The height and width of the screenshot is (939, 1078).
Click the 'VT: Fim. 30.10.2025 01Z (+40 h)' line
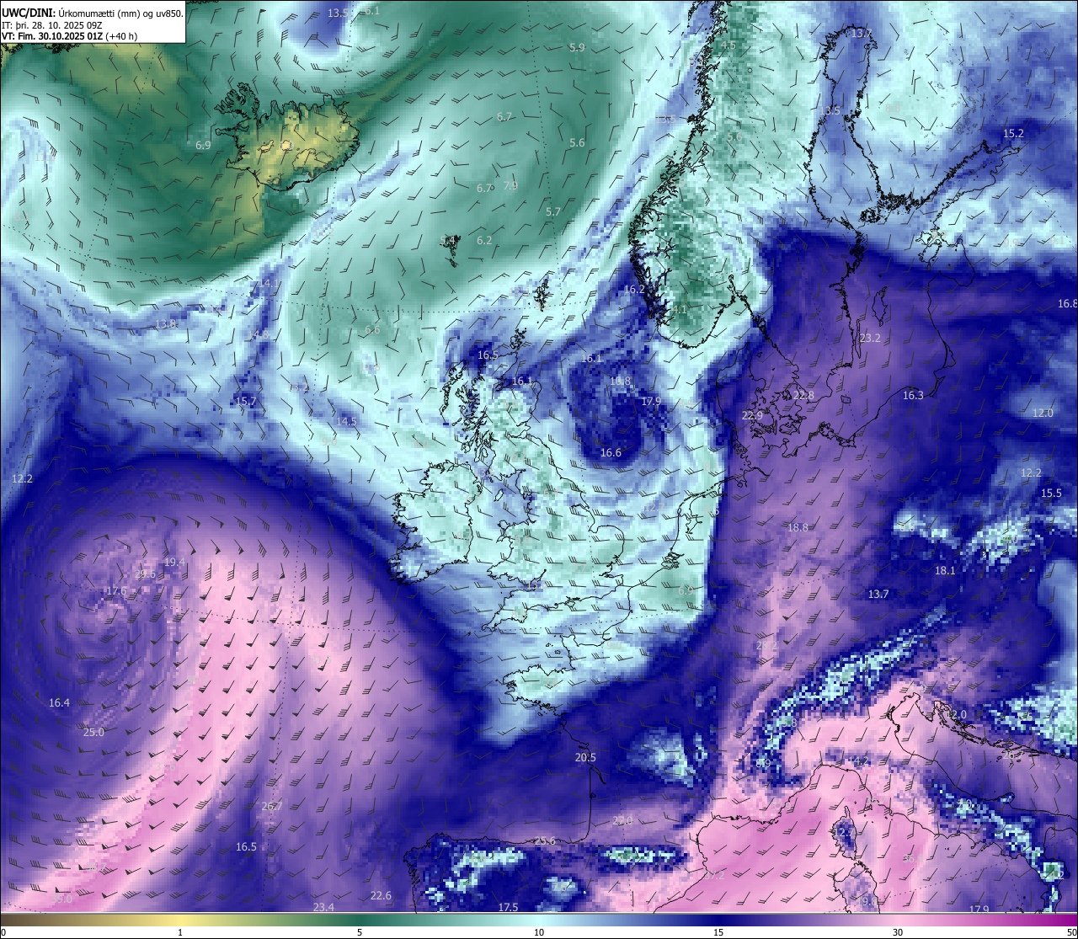[x=69, y=36]
